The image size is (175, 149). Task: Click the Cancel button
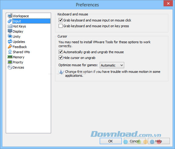point(135,141)
